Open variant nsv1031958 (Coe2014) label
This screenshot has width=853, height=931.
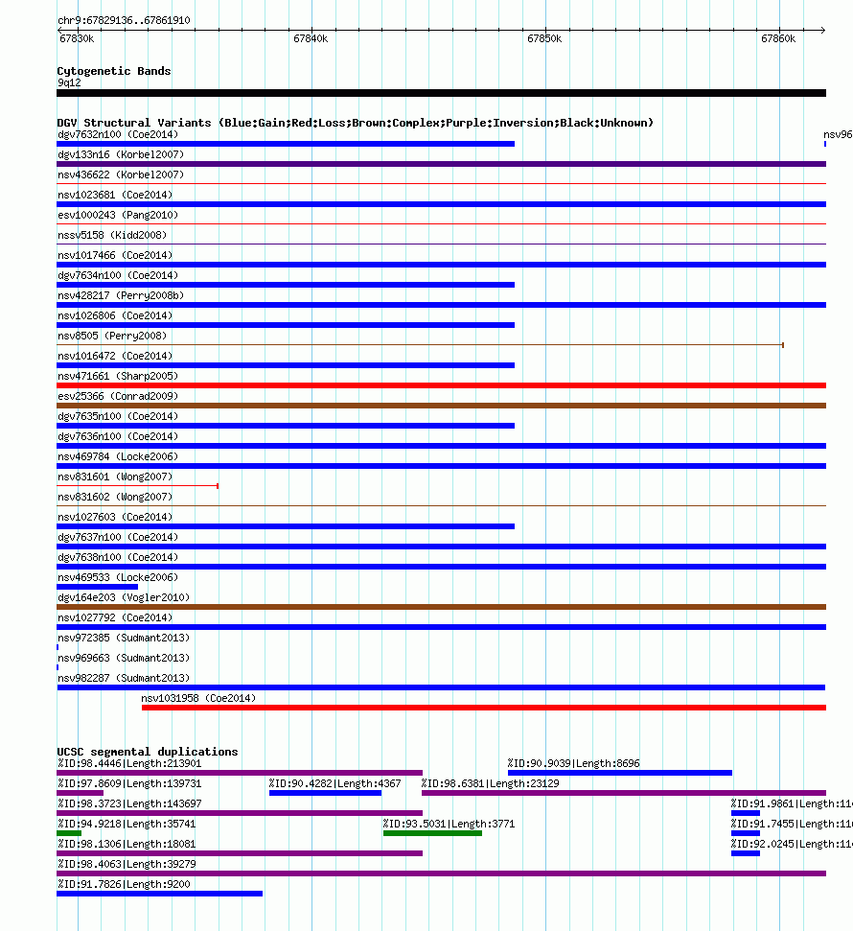pyautogui.click(x=198, y=699)
